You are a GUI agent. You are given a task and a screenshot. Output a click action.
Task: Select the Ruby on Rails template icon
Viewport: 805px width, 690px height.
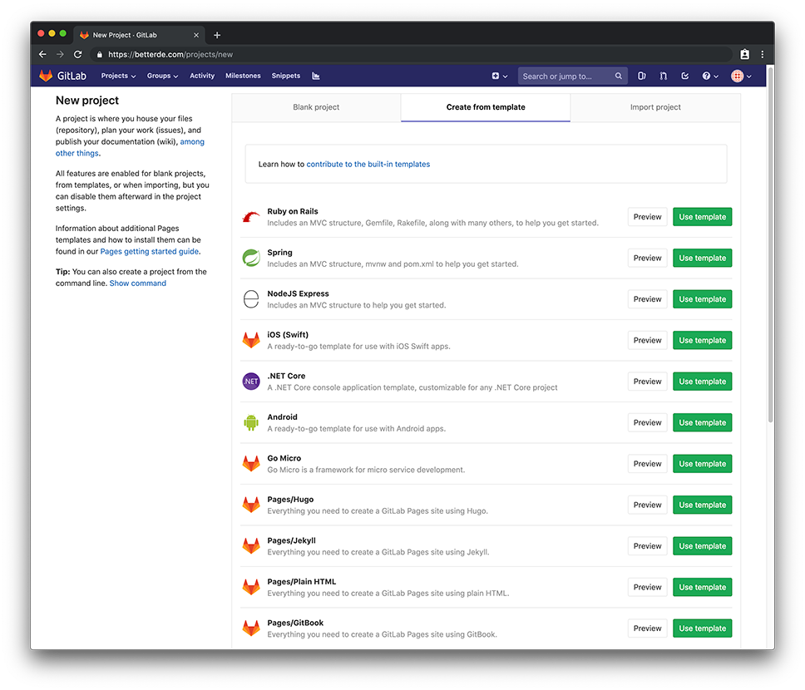pyautogui.click(x=250, y=216)
